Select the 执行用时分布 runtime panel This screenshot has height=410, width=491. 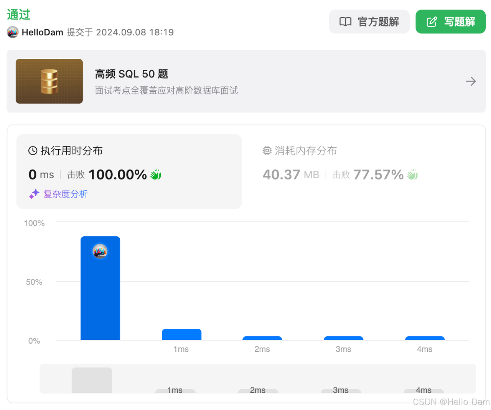[x=129, y=171]
